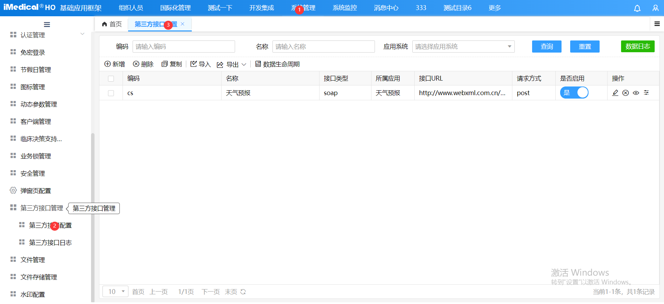Open the notification bell icon
The height and width of the screenshot is (304, 664).
[637, 8]
